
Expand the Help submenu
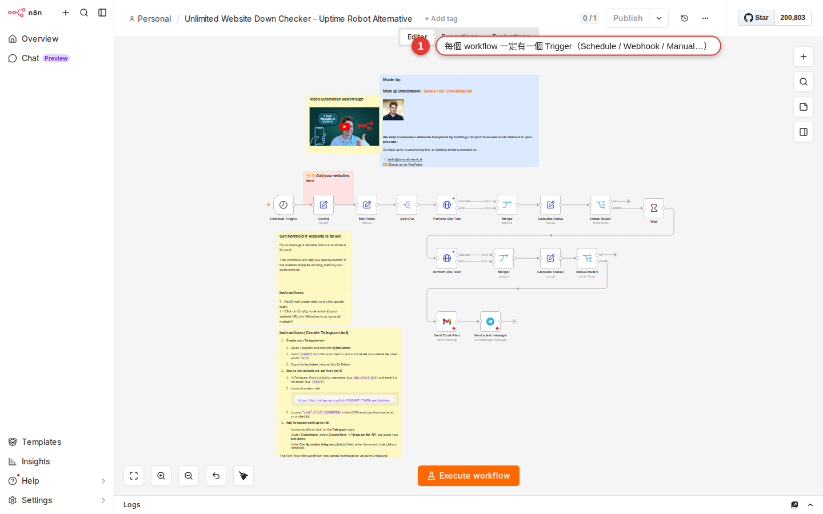click(x=103, y=481)
